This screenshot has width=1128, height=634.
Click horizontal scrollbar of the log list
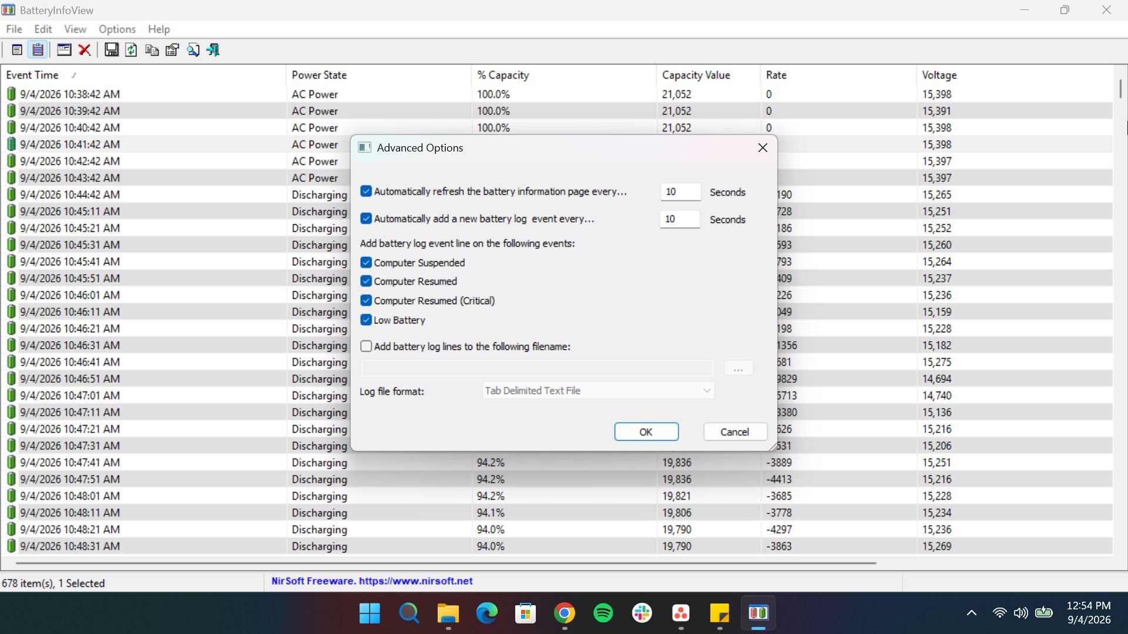point(446,563)
